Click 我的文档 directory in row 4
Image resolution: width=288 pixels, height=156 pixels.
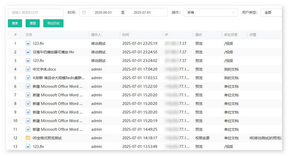coord(231,69)
